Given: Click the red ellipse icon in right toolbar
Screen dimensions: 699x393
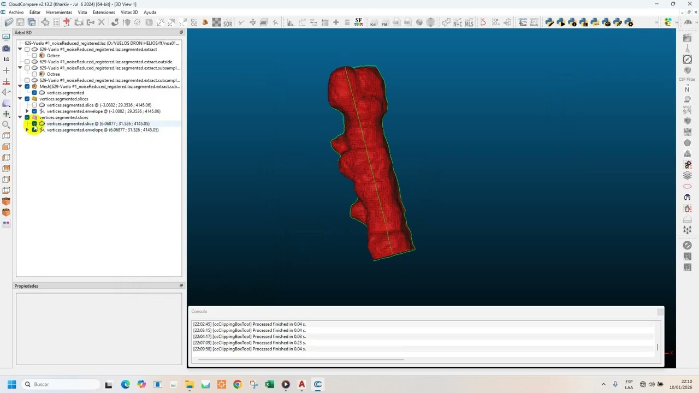Looking at the screenshot, I should [x=687, y=187].
